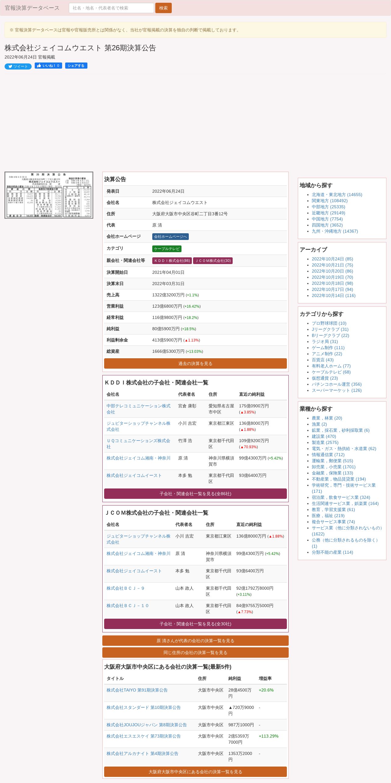
Task: Open ジュピターショップチャンネル link in KDDI table
Action: 139,426
